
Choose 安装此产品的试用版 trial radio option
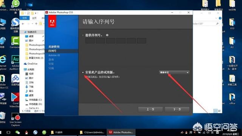point(83,72)
